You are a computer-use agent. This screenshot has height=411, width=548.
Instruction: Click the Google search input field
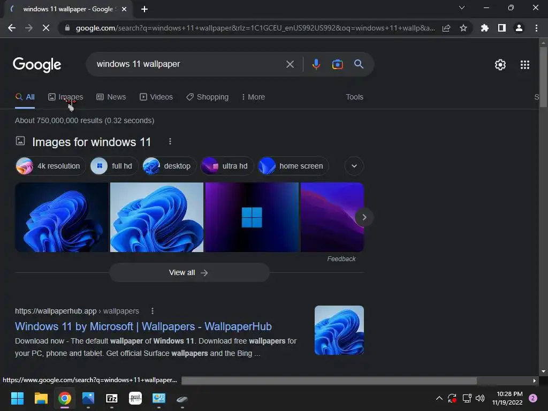pos(189,64)
